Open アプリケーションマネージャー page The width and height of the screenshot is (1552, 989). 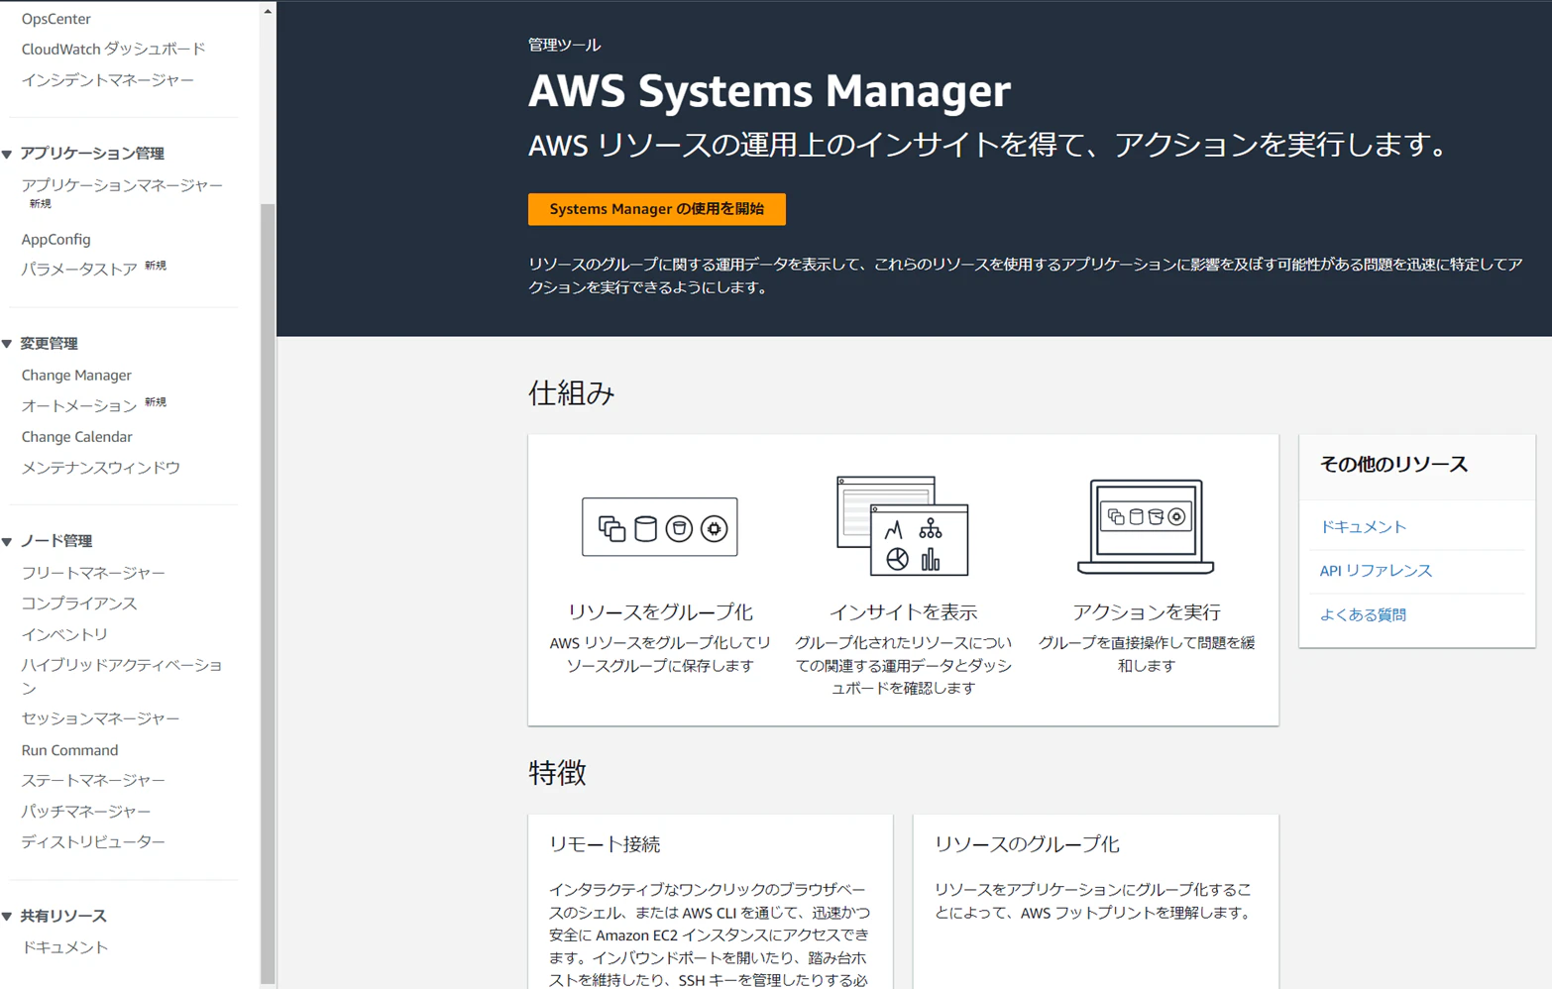coord(122,185)
